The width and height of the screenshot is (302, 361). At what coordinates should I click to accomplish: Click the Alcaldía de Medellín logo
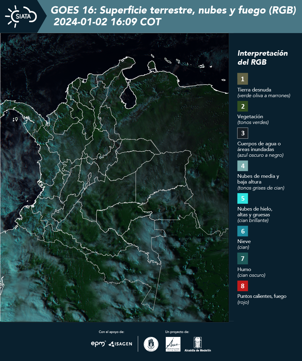tap(198, 344)
